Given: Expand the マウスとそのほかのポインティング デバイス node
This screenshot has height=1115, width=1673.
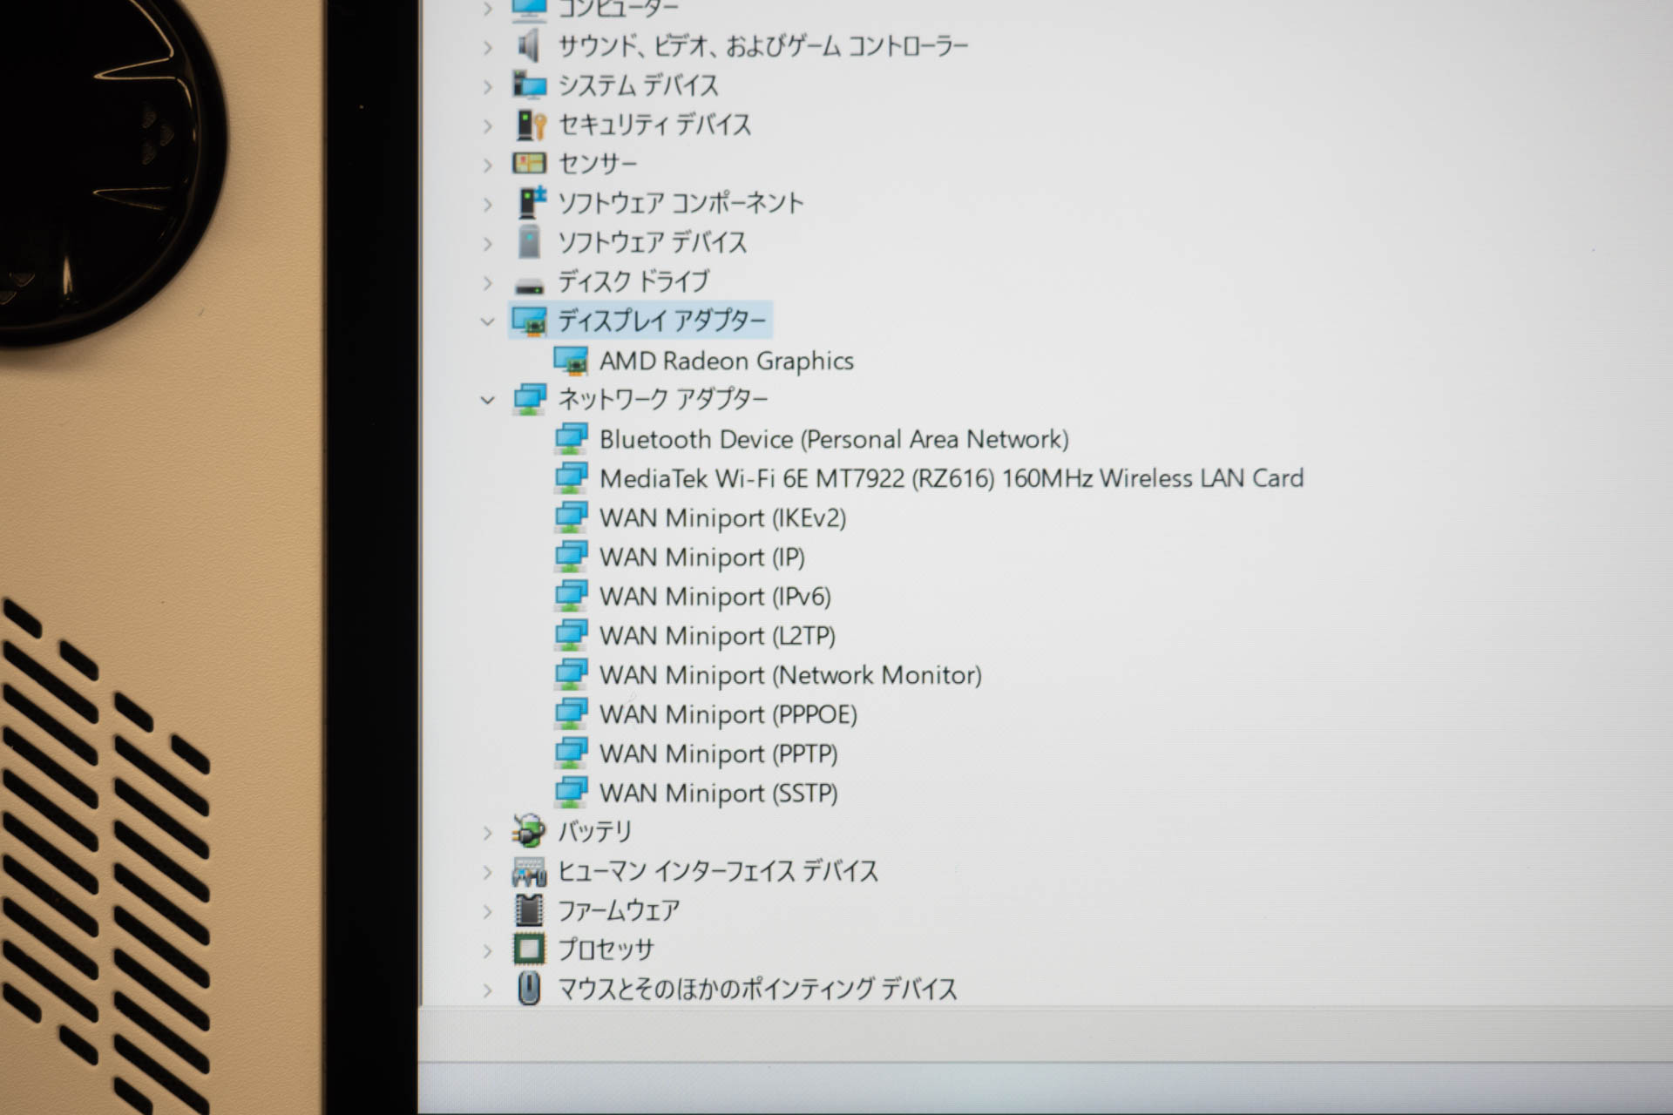Looking at the screenshot, I should pos(488,988).
